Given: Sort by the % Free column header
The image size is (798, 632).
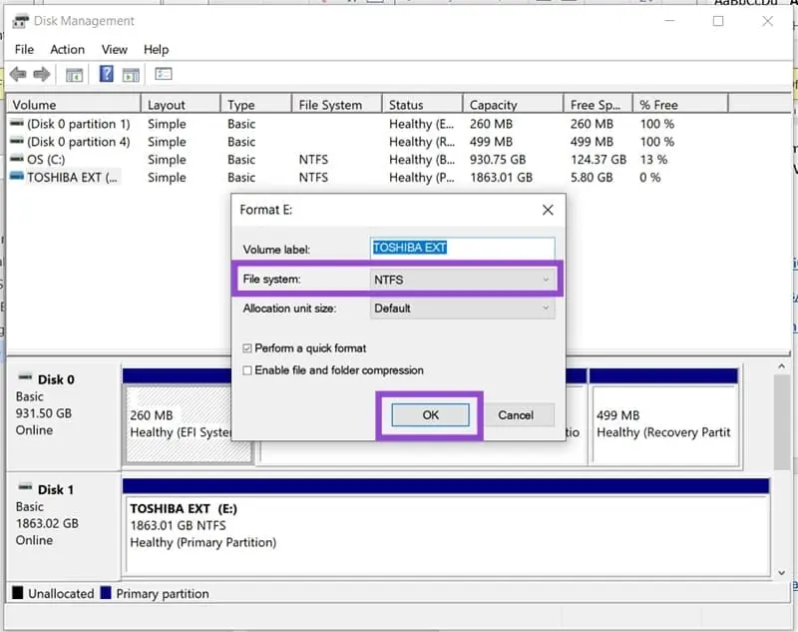Looking at the screenshot, I should [x=680, y=105].
